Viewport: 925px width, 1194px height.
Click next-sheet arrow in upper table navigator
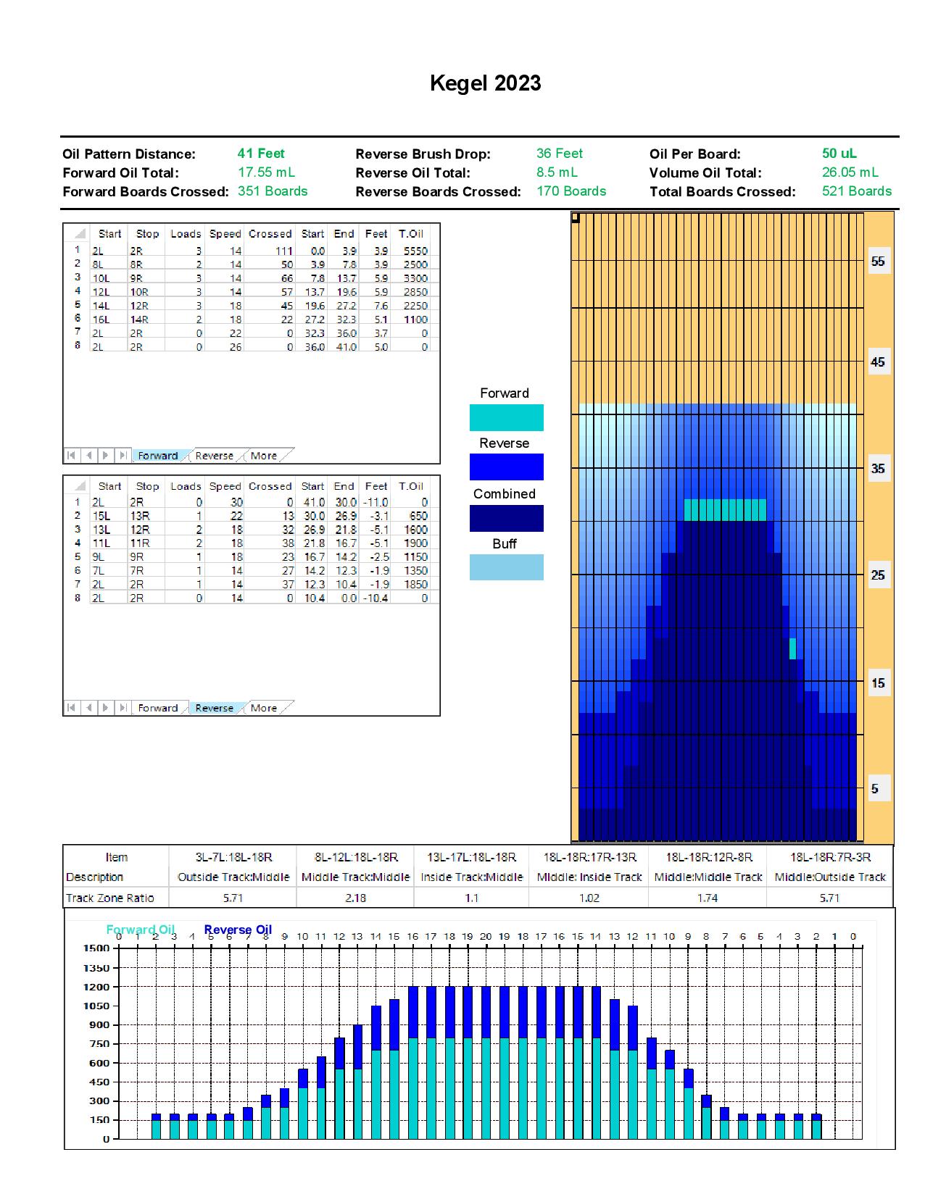point(106,456)
